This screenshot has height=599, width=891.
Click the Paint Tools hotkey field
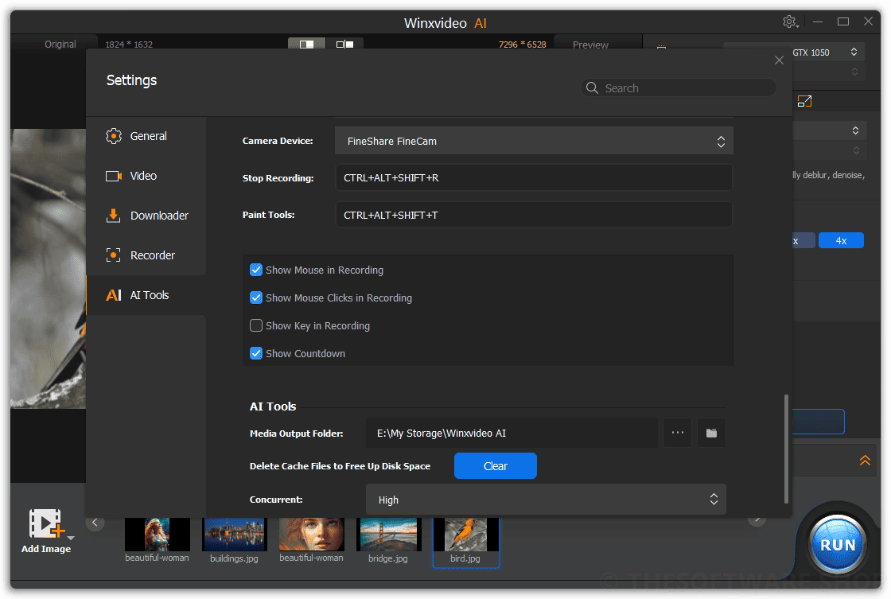pyautogui.click(x=534, y=215)
